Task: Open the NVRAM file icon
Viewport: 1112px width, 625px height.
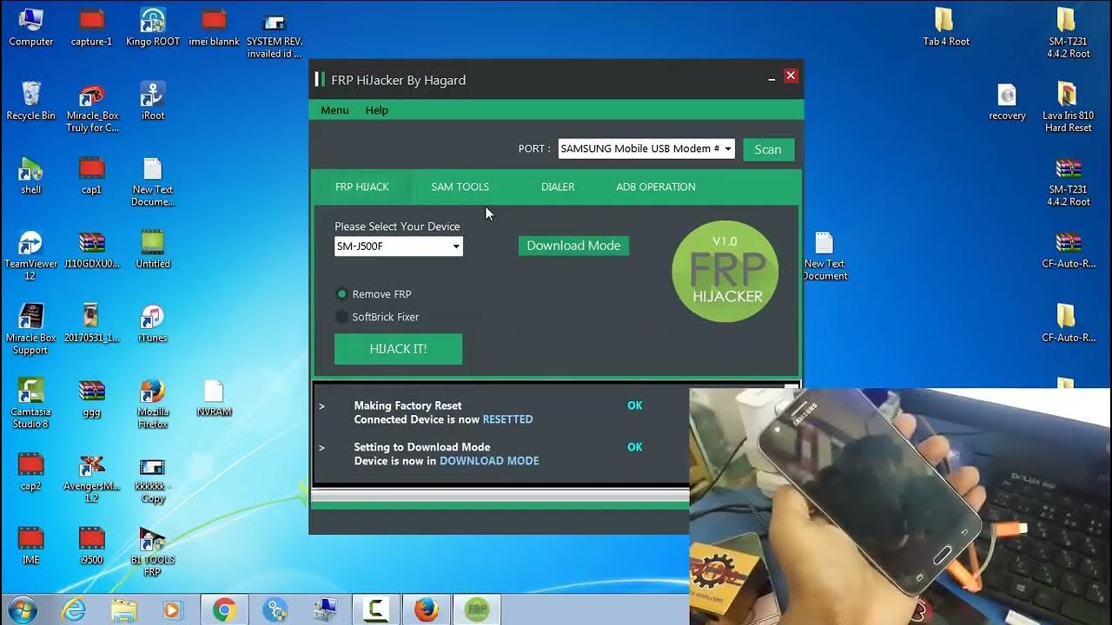Action: coord(214,398)
